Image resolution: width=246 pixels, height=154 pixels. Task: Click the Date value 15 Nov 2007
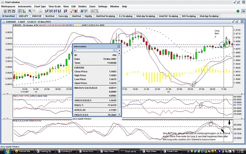pos(110,59)
